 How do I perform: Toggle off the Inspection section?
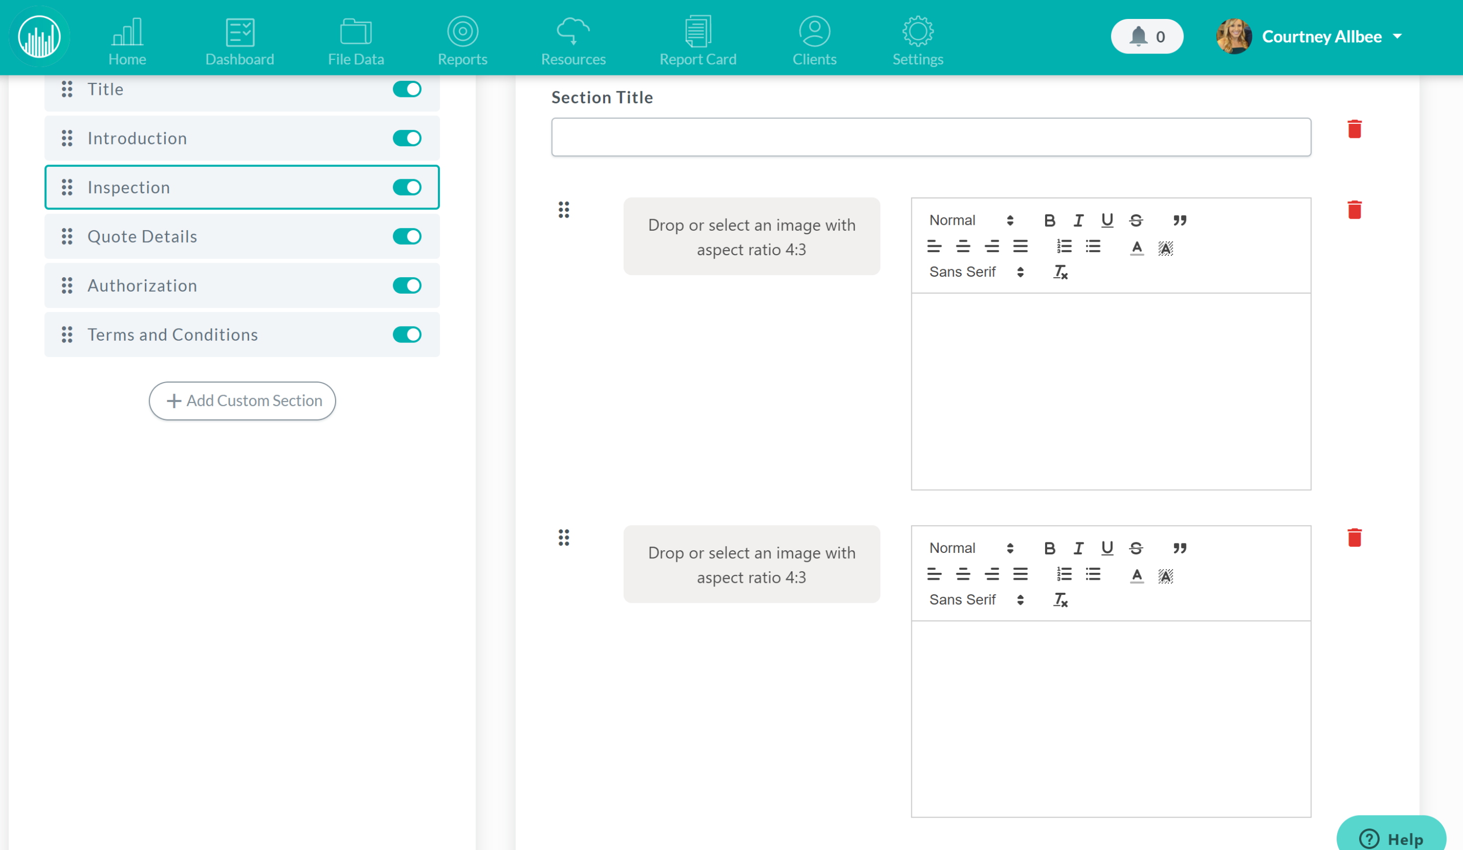pos(406,187)
